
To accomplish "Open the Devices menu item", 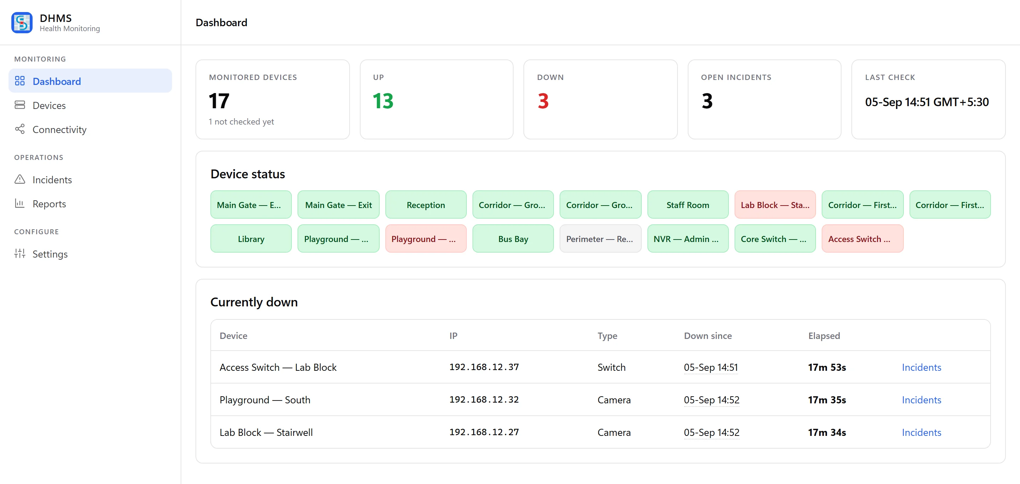I will [x=90, y=105].
